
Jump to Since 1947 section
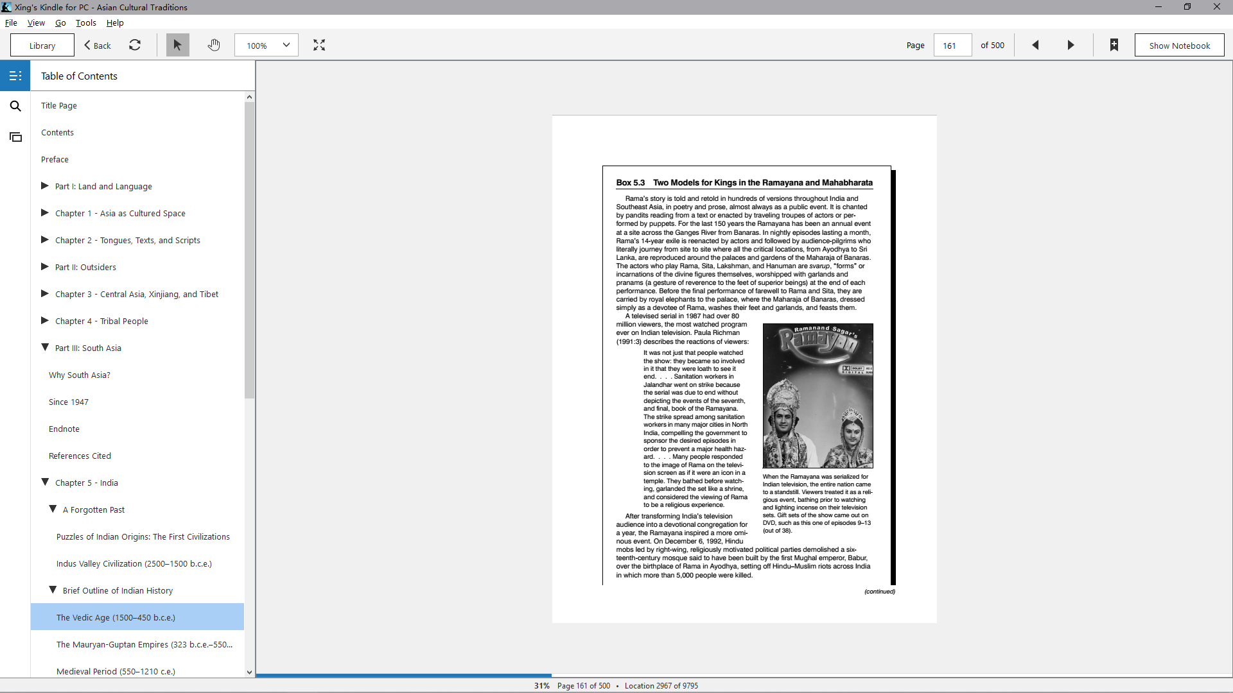point(69,402)
